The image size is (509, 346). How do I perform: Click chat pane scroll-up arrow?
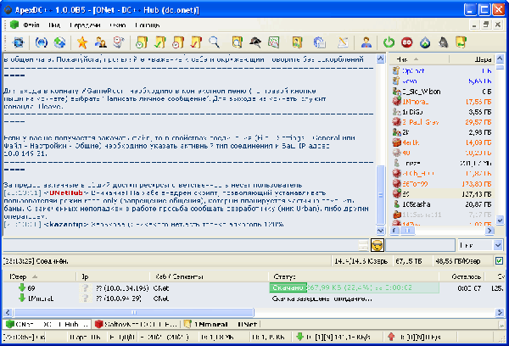coord(380,59)
